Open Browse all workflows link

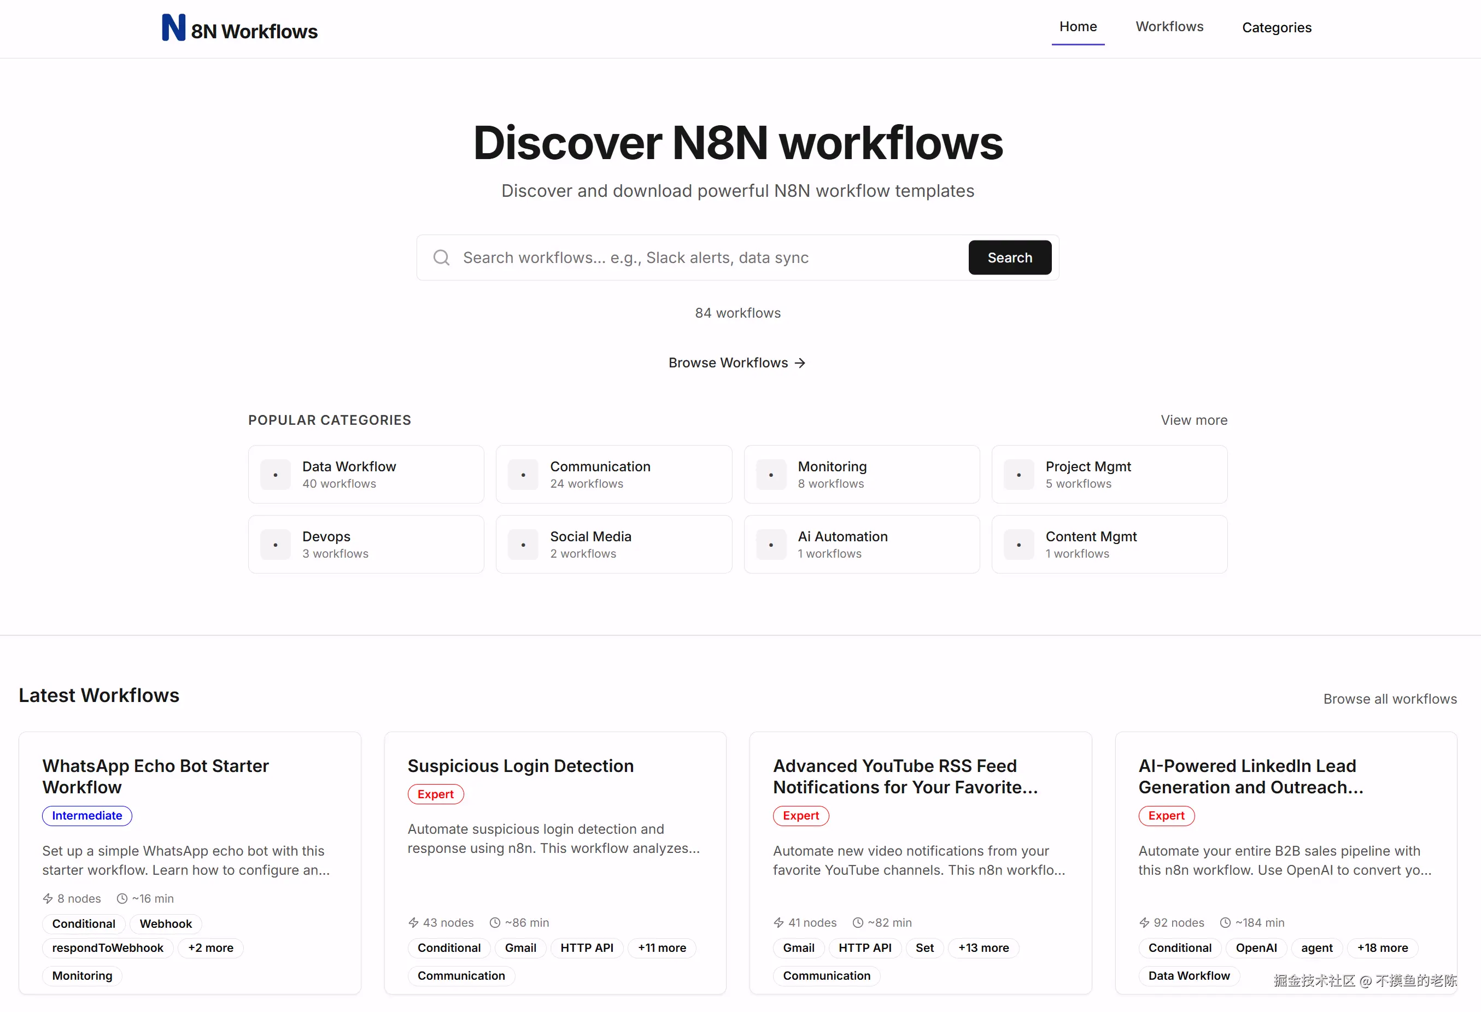point(1389,700)
